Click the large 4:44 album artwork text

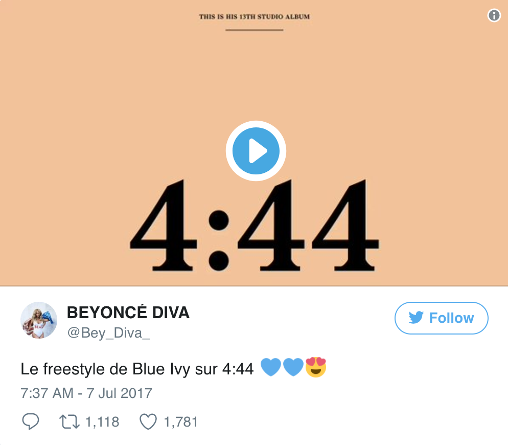[255, 225]
